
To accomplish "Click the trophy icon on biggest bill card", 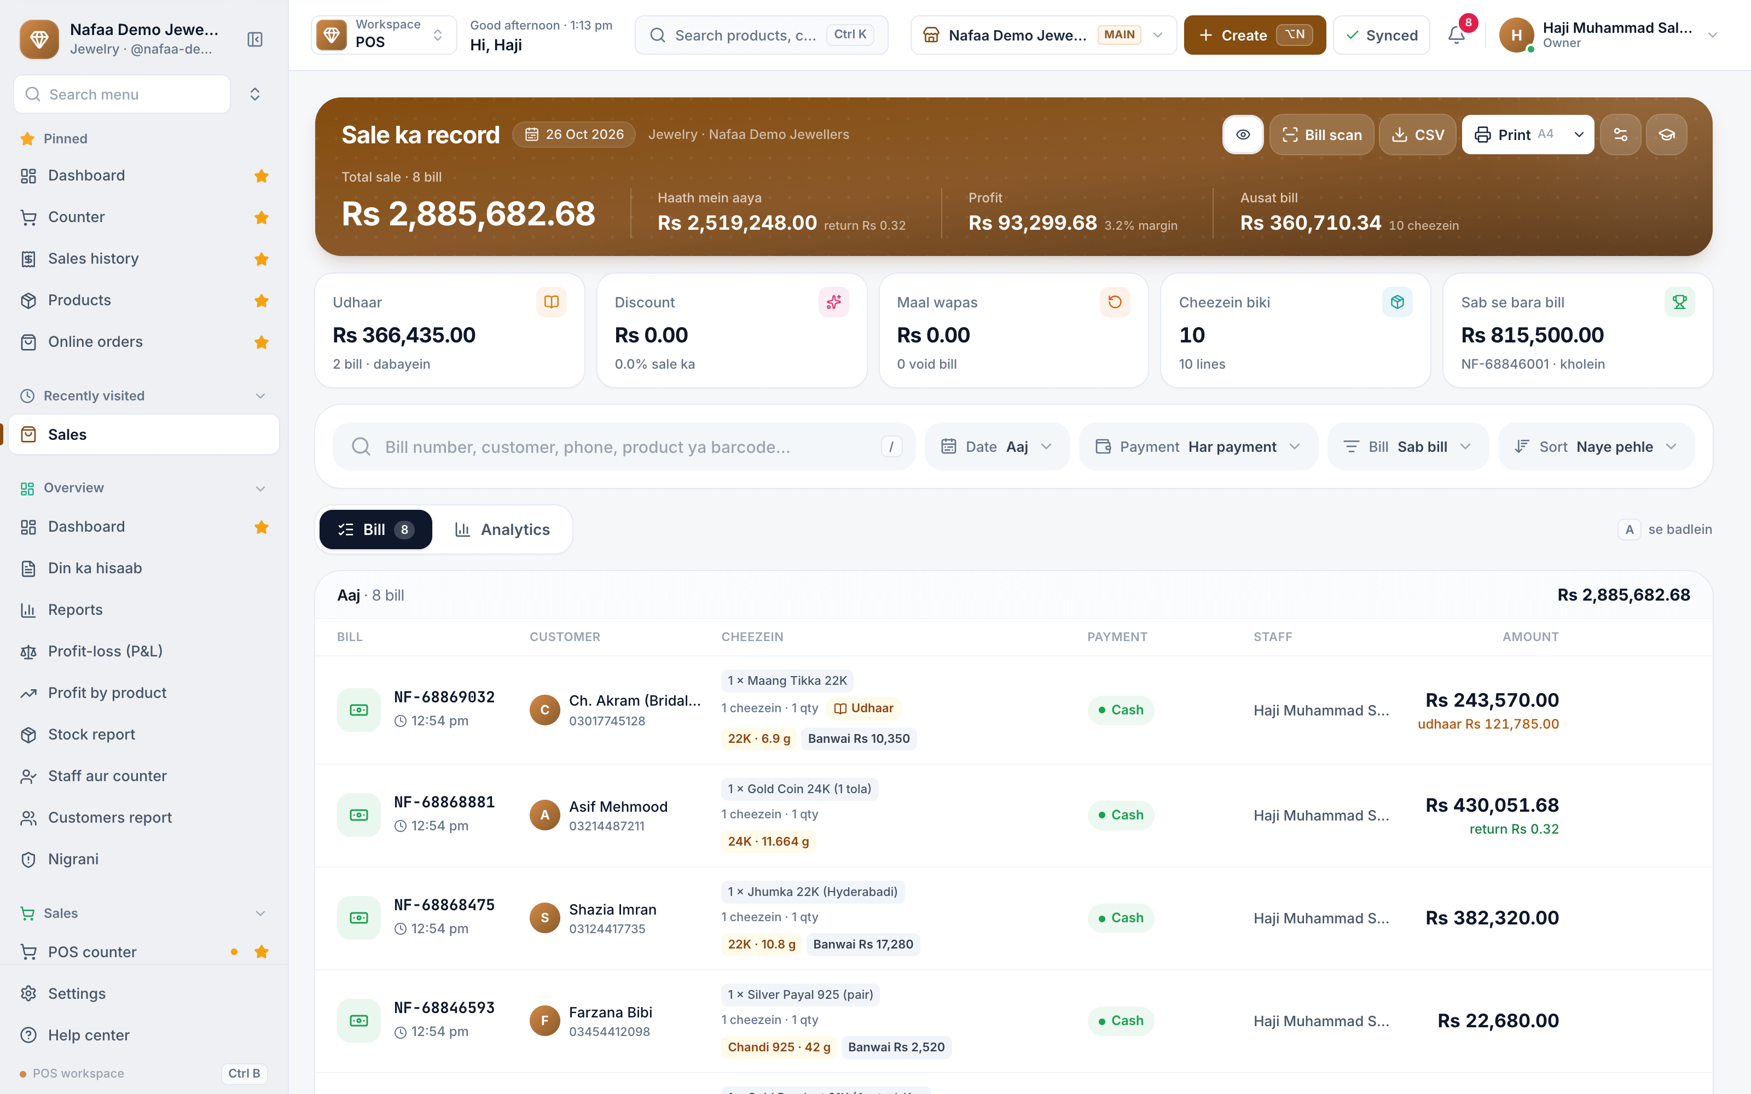I will (x=1679, y=302).
